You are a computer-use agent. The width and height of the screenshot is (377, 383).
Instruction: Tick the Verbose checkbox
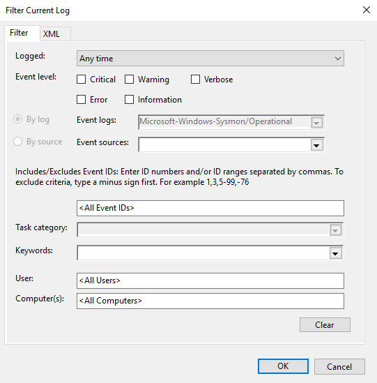coord(195,80)
